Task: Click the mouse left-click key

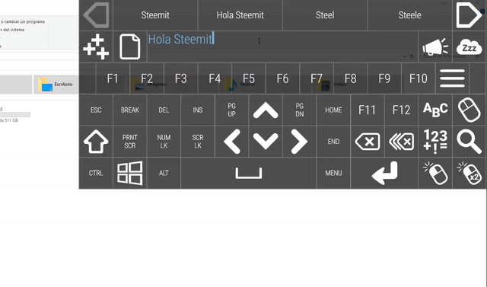Action: [435, 173]
